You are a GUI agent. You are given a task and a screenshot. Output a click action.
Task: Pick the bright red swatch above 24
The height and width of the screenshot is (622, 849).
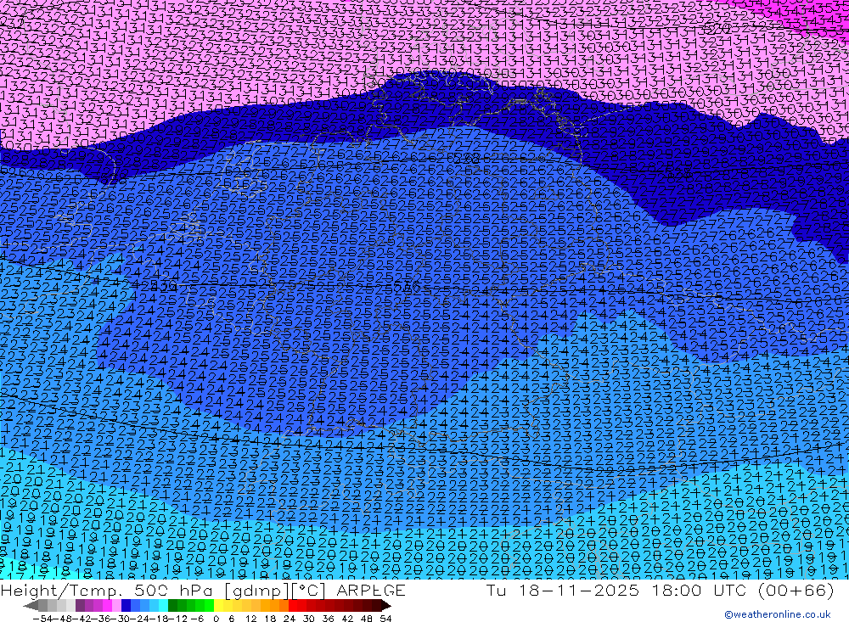coord(293,605)
